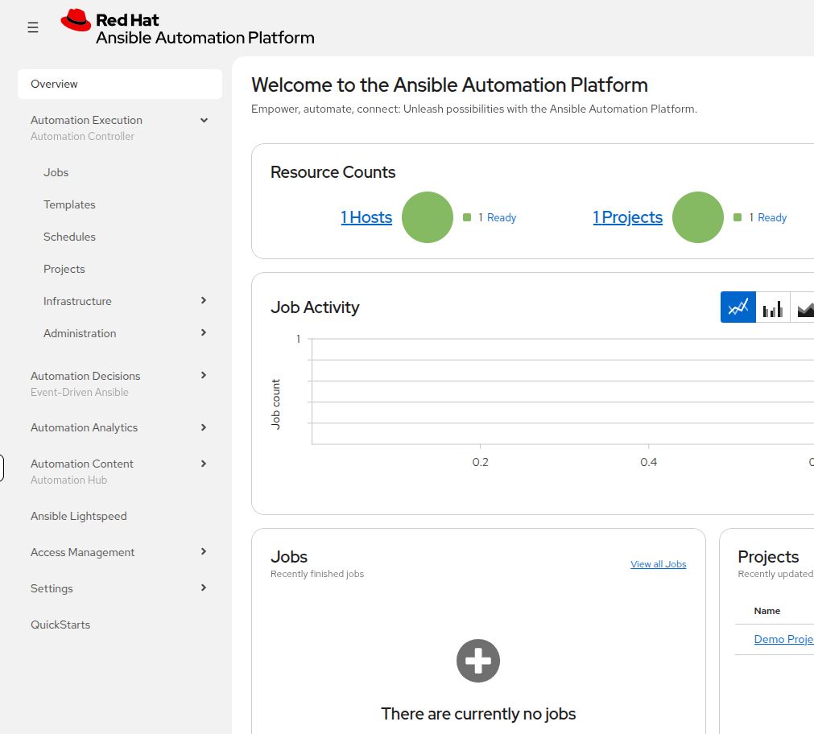Image resolution: width=814 pixels, height=734 pixels.
Task: Switch Job Activity to bar chart view
Action: [772, 307]
